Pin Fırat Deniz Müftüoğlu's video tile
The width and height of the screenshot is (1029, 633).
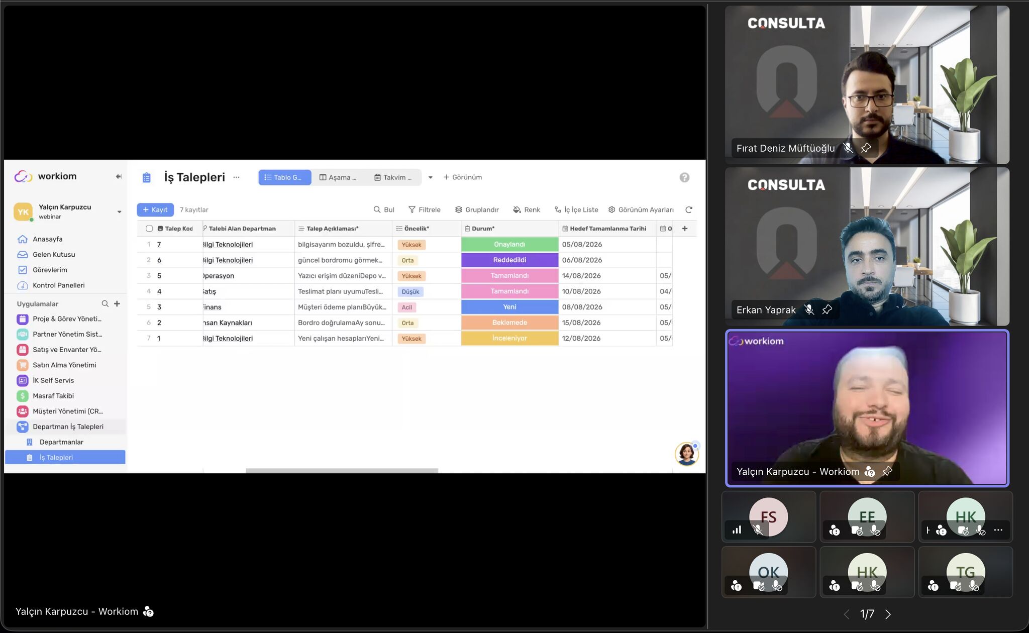pos(866,148)
